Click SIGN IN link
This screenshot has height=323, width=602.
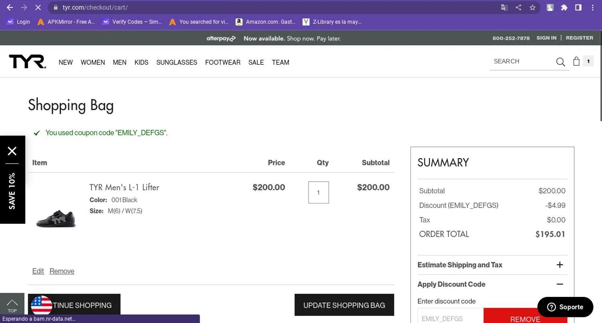pos(546,38)
